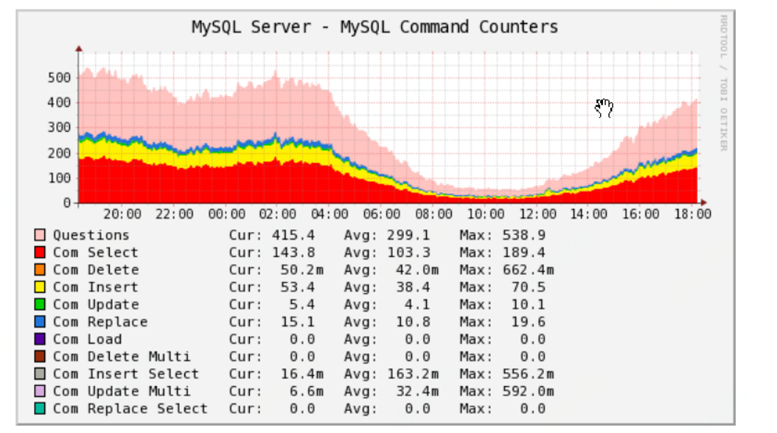Viewport: 777px width, 433px height.
Task: Click the Com Select red legend swatch
Action: [40, 252]
